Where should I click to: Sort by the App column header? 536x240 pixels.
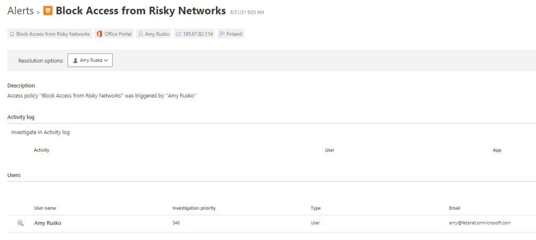click(x=497, y=150)
